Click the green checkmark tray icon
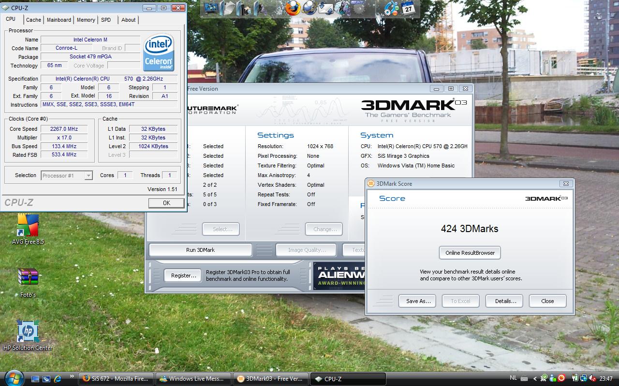This screenshot has width=619, height=386. click(544, 379)
